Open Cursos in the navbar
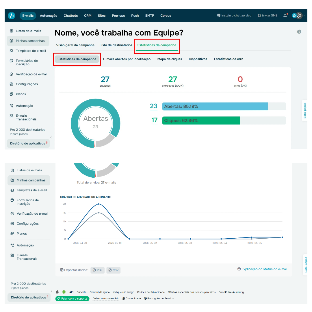 pos(166,16)
